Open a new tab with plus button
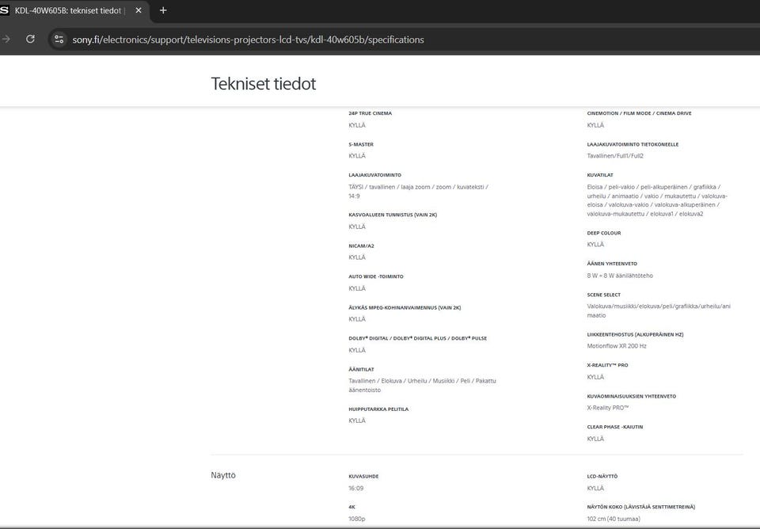760x529 pixels. click(163, 10)
